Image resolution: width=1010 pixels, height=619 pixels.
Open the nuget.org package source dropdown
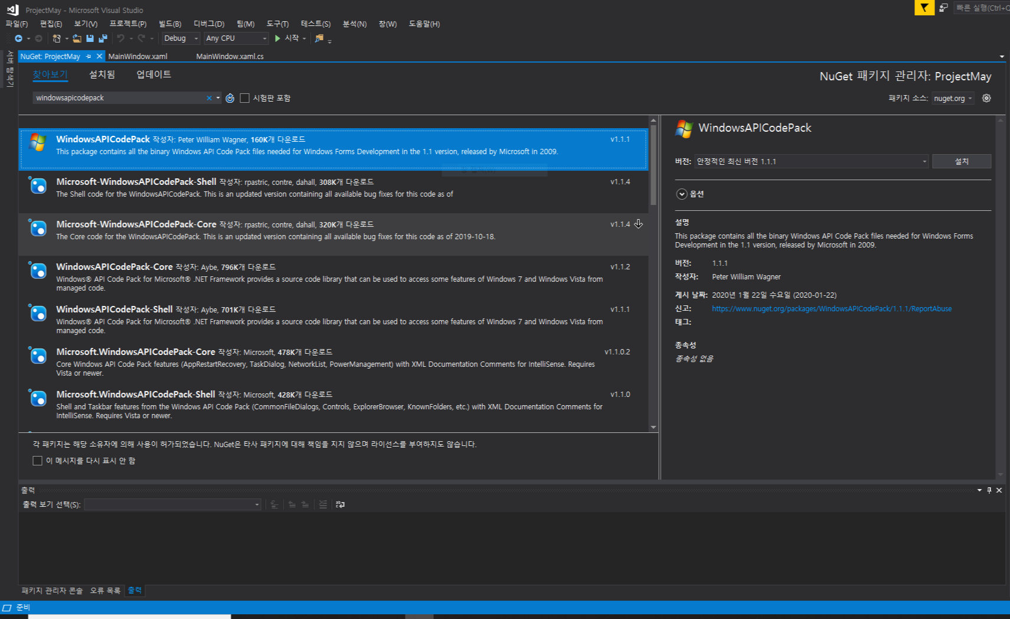point(953,99)
